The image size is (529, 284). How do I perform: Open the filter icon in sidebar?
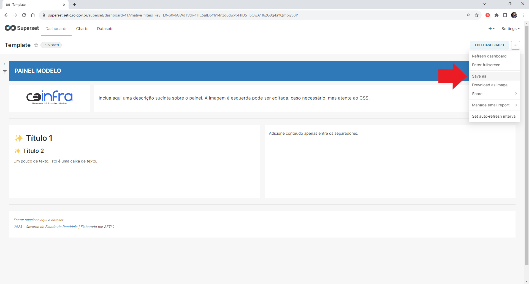point(5,72)
